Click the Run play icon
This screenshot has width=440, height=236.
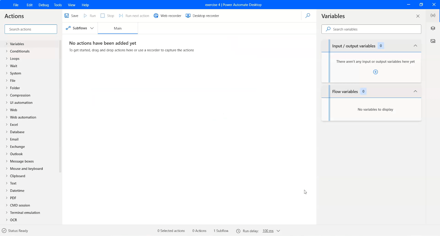85,16
